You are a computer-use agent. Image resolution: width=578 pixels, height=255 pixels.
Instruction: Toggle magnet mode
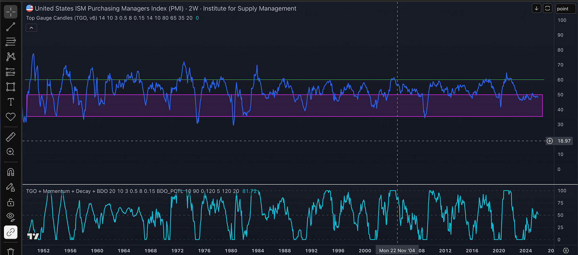(11, 172)
